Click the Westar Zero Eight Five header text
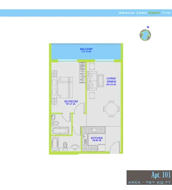The width and height of the screenshot is (172, 190). [x=144, y=13]
